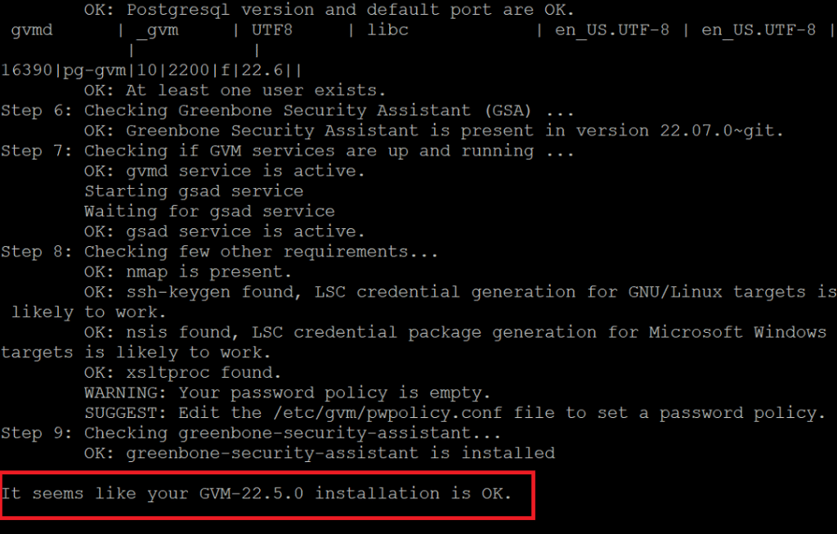
Task: Click the version 22.07.0~git text
Action: click(717, 131)
